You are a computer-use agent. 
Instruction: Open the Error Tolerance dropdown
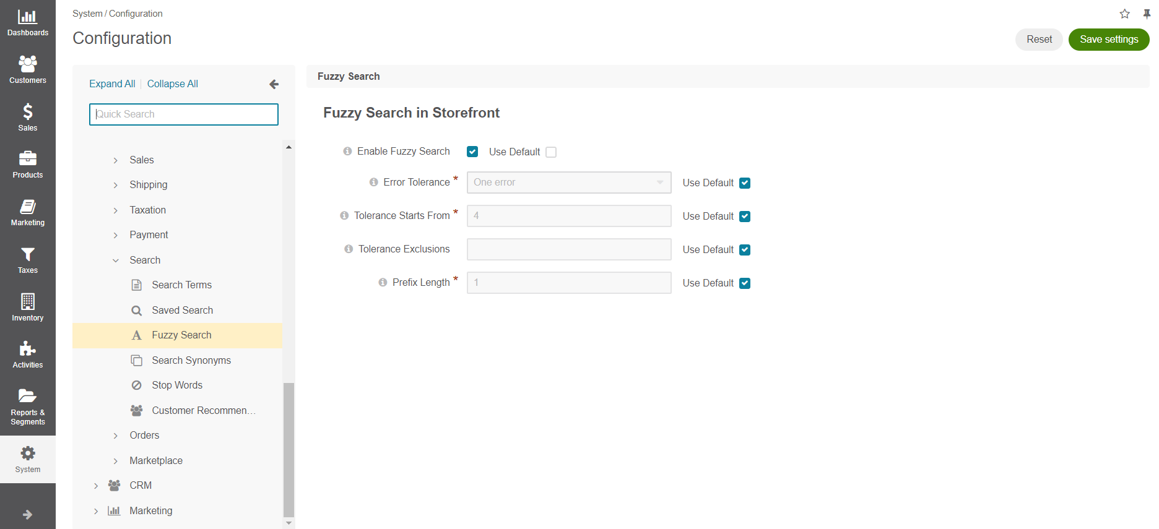coord(569,183)
